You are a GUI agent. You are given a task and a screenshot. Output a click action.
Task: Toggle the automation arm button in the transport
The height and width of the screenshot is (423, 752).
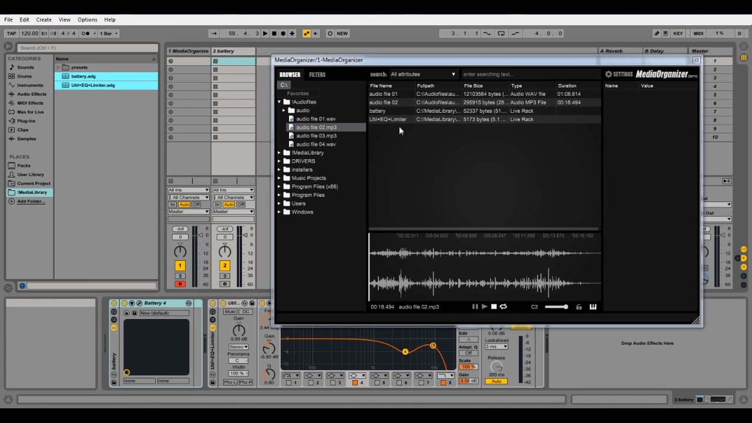point(306,33)
